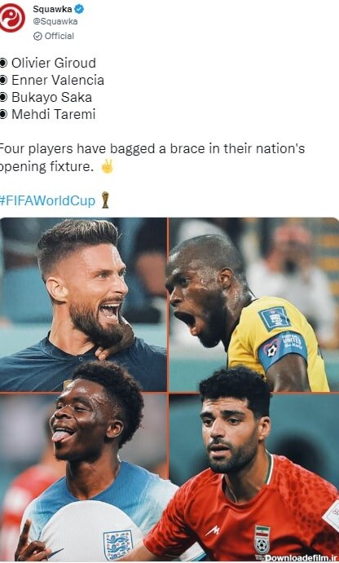
Task: Open the top-left player photo
Action: [83, 305]
